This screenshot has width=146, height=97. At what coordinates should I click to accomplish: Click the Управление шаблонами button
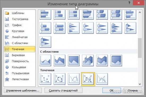tap(23, 90)
